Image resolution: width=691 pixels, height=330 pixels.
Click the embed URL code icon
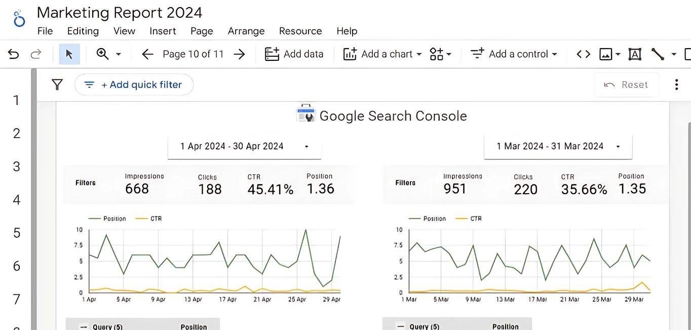tap(584, 54)
